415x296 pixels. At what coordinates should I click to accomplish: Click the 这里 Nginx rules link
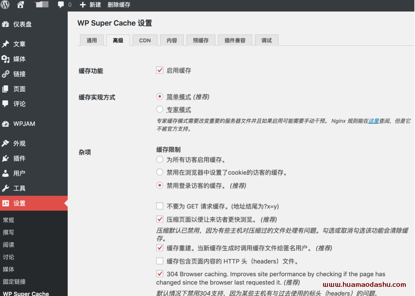pyautogui.click(x=374, y=121)
